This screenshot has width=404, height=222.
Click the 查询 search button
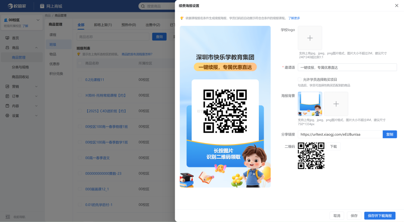(x=159, y=37)
